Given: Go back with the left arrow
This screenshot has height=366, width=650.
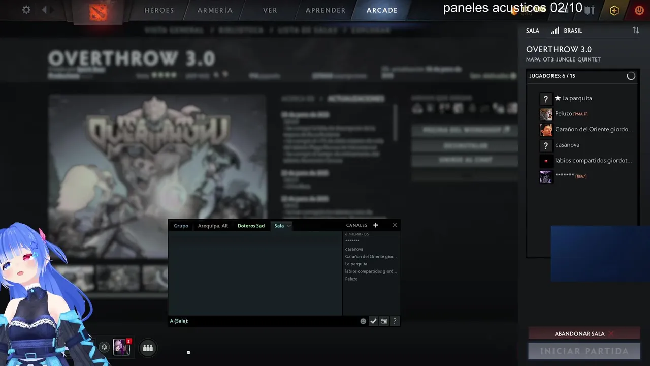Looking at the screenshot, I should [x=44, y=10].
